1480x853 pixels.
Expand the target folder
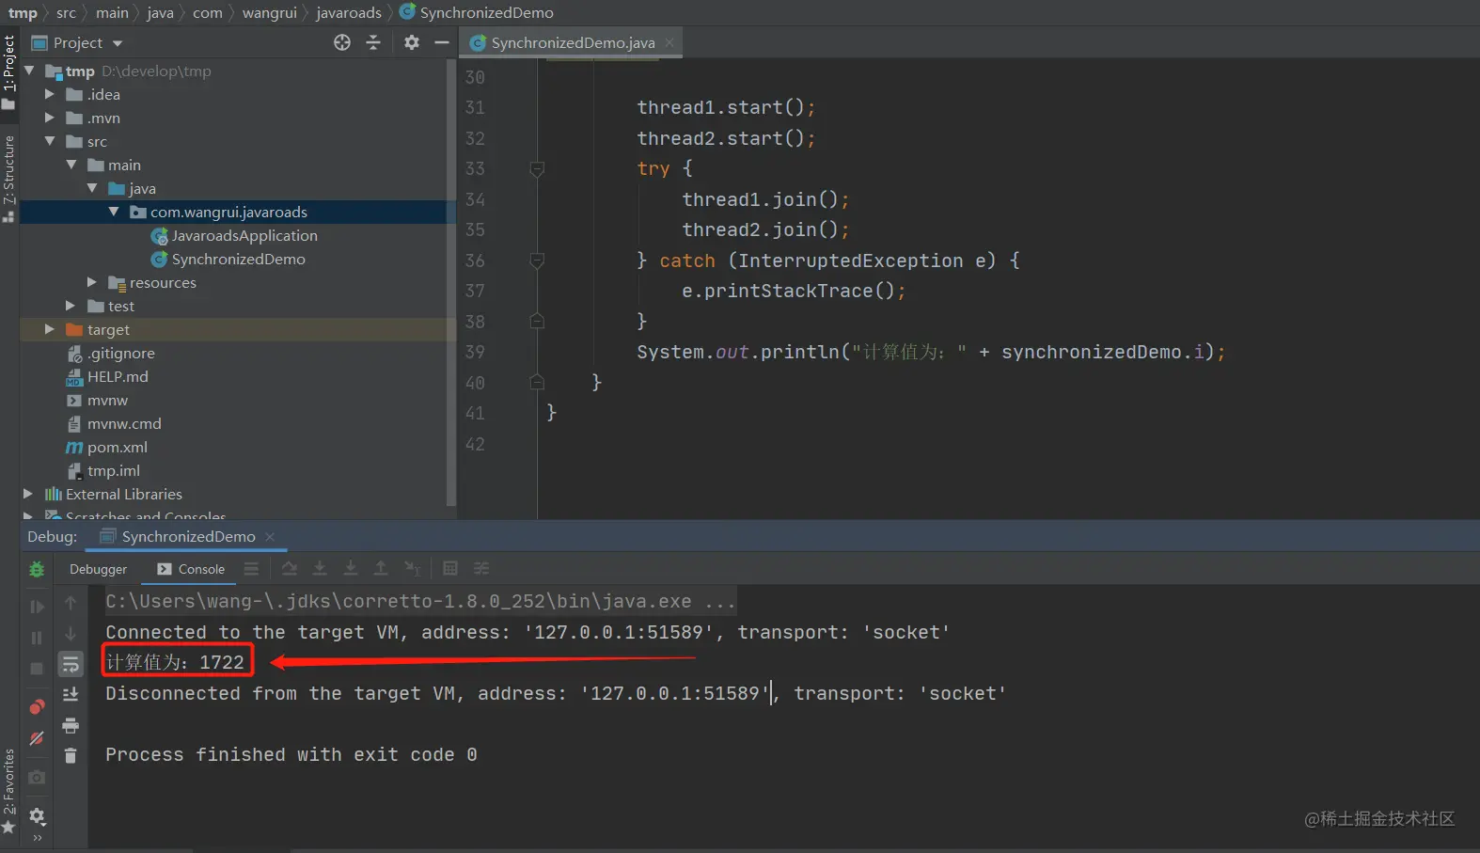(50, 329)
